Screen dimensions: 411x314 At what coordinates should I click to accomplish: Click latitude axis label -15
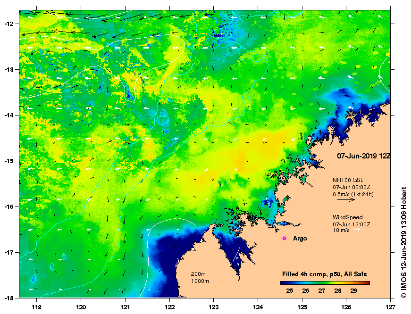click(x=8, y=161)
